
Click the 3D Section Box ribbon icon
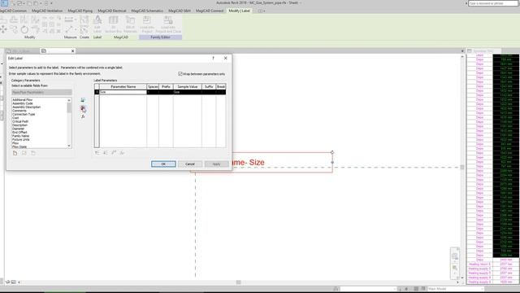coord(113,24)
